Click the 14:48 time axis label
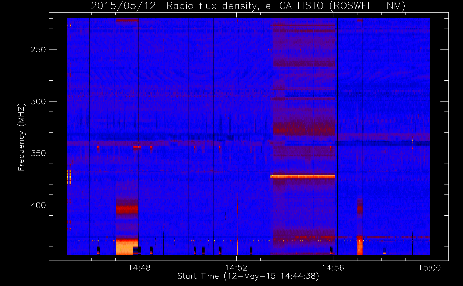Image resolution: width=463 pixels, height=286 pixels. (139, 268)
